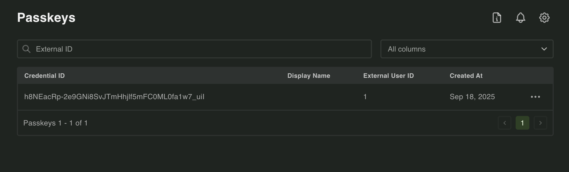
Task: Open notifications via the bell icon
Action: (x=521, y=18)
